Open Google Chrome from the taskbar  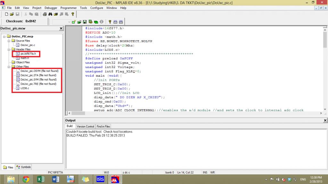coord(26,179)
